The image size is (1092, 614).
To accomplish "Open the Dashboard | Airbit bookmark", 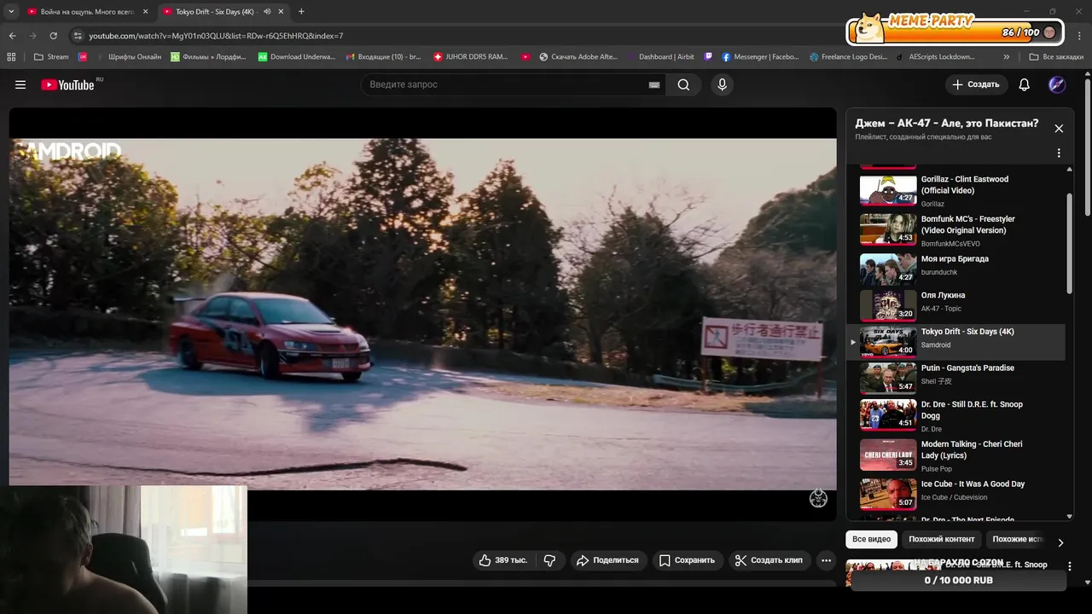I will click(x=660, y=57).
